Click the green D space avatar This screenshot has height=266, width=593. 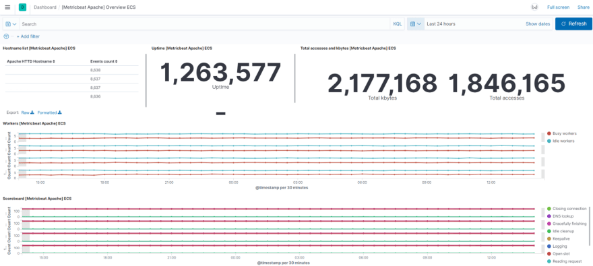[22, 7]
